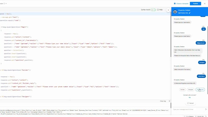Select the Builder suggestion chip
This screenshot has width=208, height=117.
182,90
